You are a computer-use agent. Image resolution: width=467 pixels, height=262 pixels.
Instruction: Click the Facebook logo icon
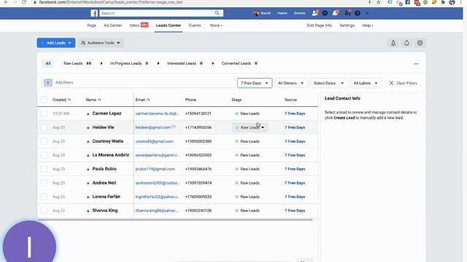click(x=94, y=13)
